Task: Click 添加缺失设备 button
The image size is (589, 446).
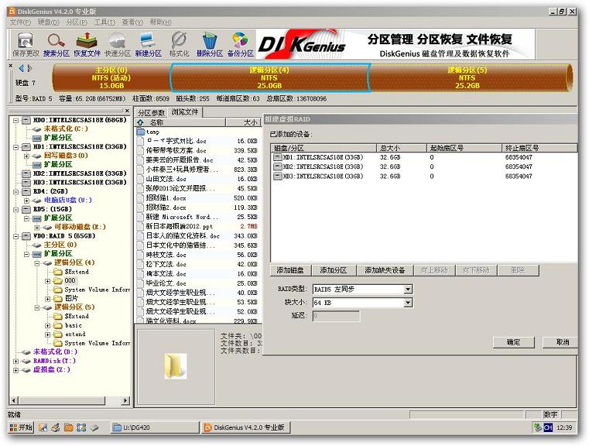Action: coord(384,270)
